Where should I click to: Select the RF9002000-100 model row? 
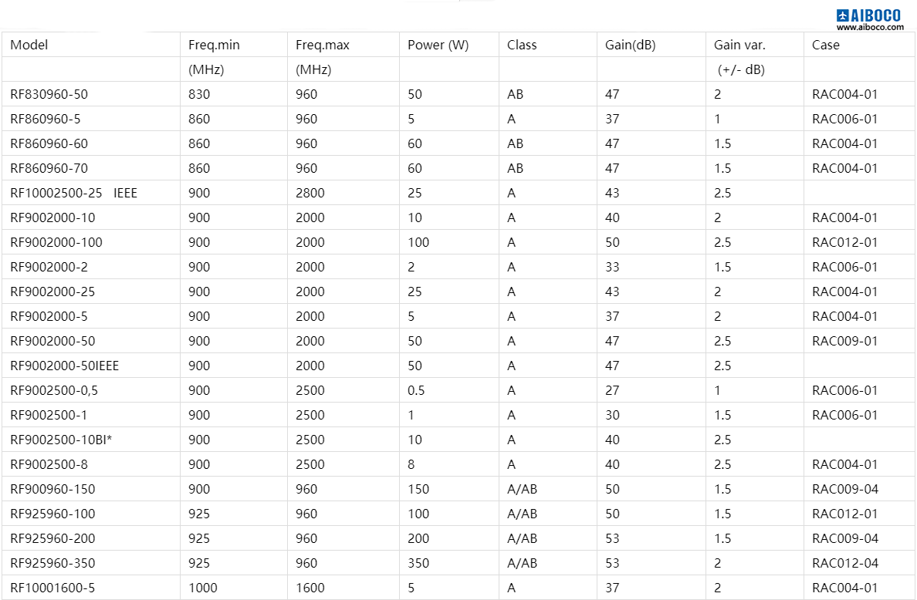click(x=458, y=242)
